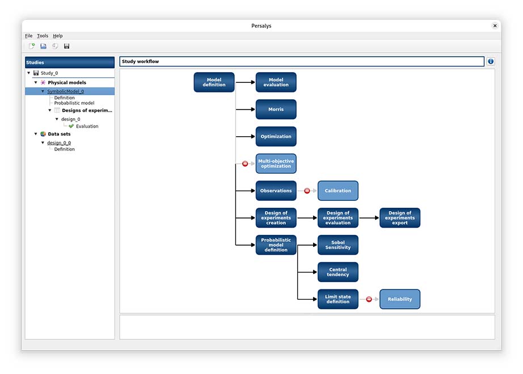Click the empty message area below workflow

coord(307,327)
